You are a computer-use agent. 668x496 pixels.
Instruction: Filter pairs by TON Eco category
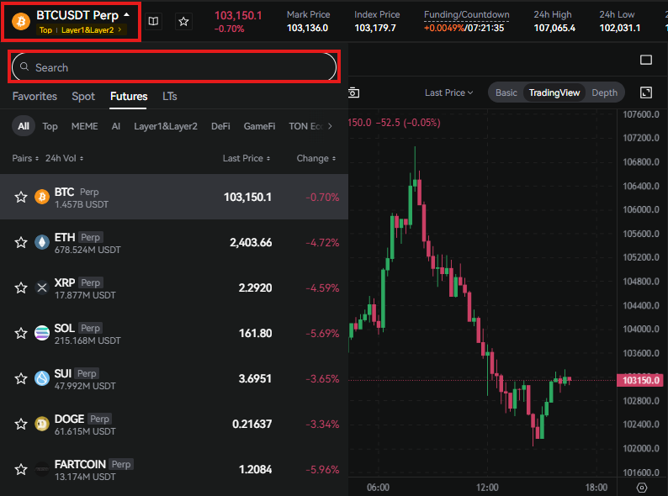(x=306, y=126)
